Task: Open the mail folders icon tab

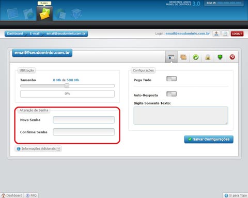Action: [x=183, y=57]
